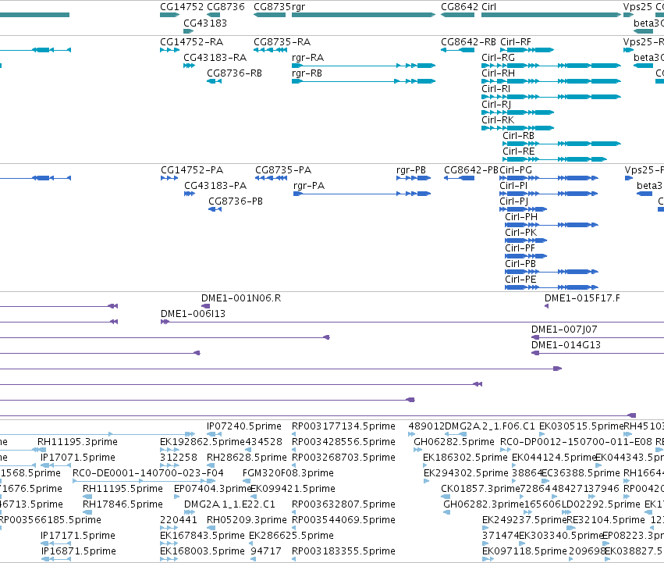Screen dimensions: 664x563
Task: Select the CK01857.3prime EST label
Action: 480,489
